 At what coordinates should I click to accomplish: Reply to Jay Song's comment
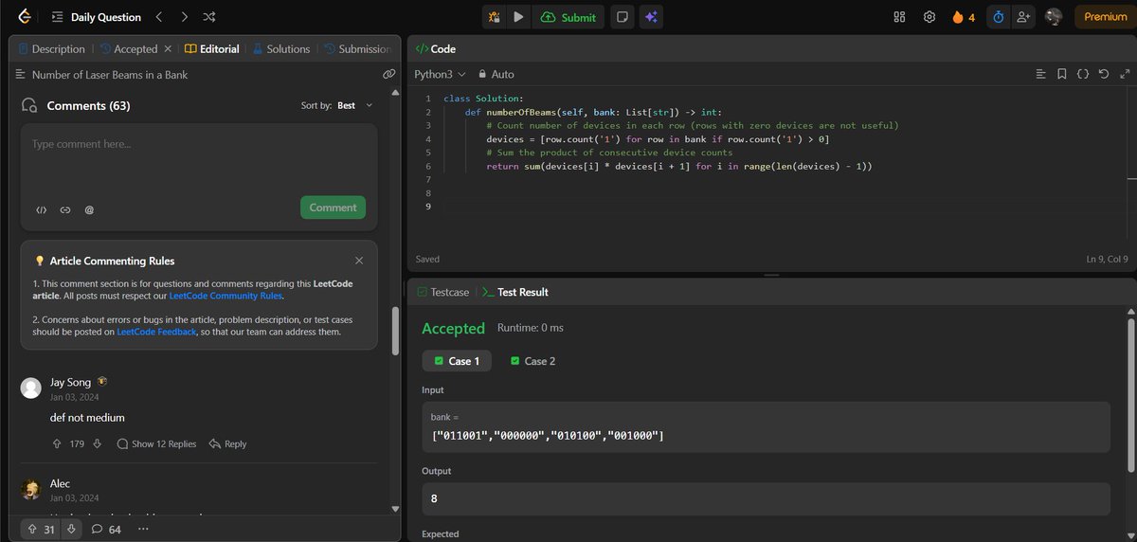tap(227, 443)
